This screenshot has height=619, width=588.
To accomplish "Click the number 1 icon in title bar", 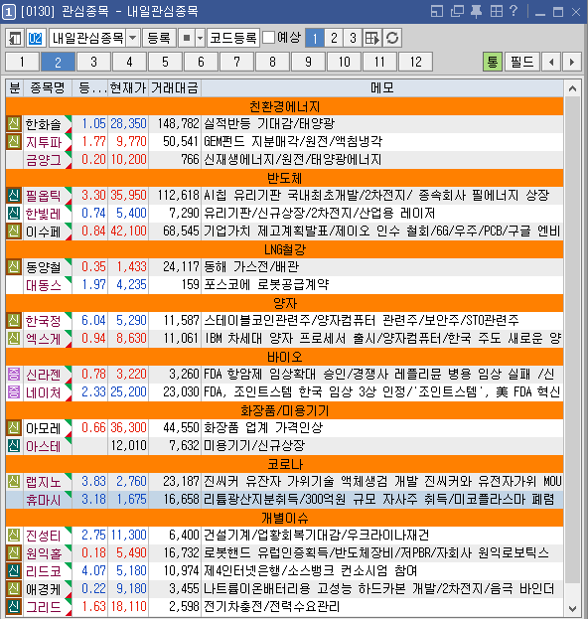I will (9, 12).
